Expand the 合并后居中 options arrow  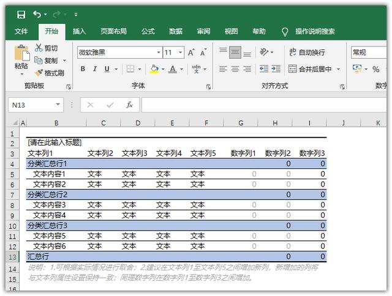tap(339, 69)
